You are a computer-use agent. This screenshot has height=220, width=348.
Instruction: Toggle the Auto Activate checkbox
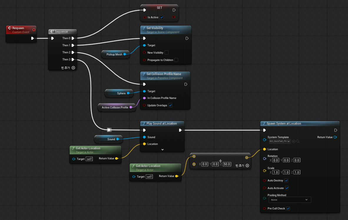tap(287, 188)
